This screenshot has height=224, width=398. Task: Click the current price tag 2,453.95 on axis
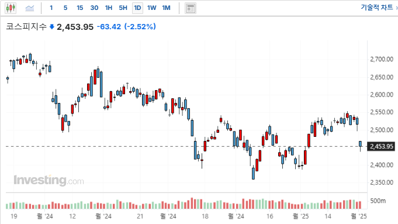[x=381, y=147]
